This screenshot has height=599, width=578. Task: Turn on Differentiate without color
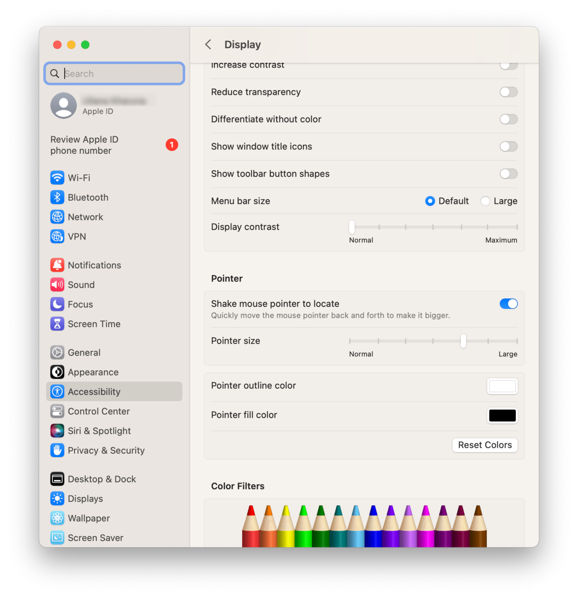pyautogui.click(x=508, y=119)
